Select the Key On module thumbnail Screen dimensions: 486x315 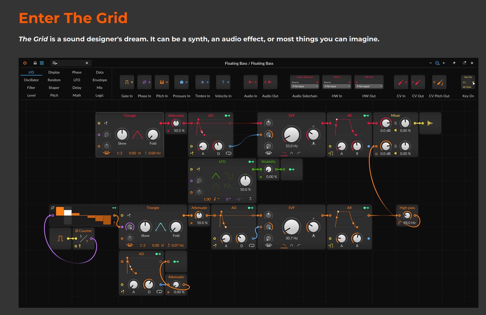pos(469,82)
